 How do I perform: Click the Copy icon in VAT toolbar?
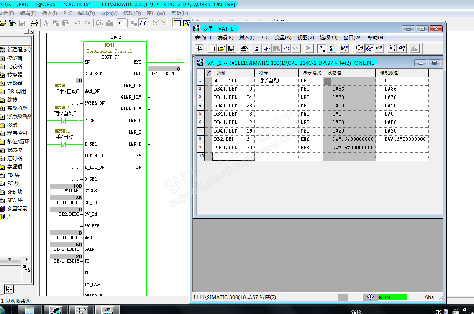267,49
